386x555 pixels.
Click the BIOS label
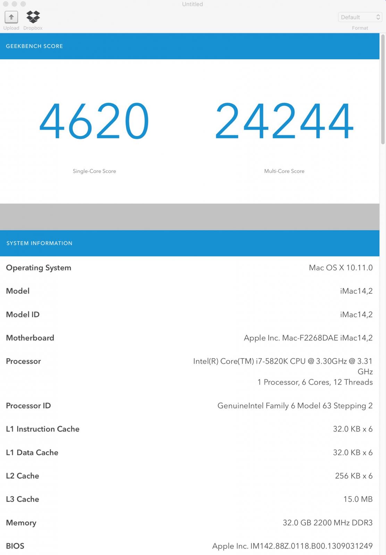pos(15,546)
